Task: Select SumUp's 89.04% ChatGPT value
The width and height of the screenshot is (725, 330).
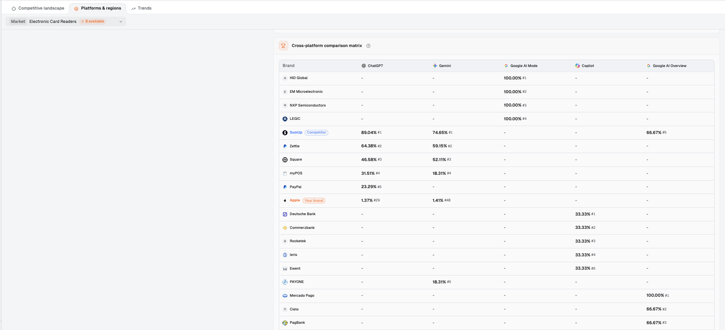Action: click(369, 133)
